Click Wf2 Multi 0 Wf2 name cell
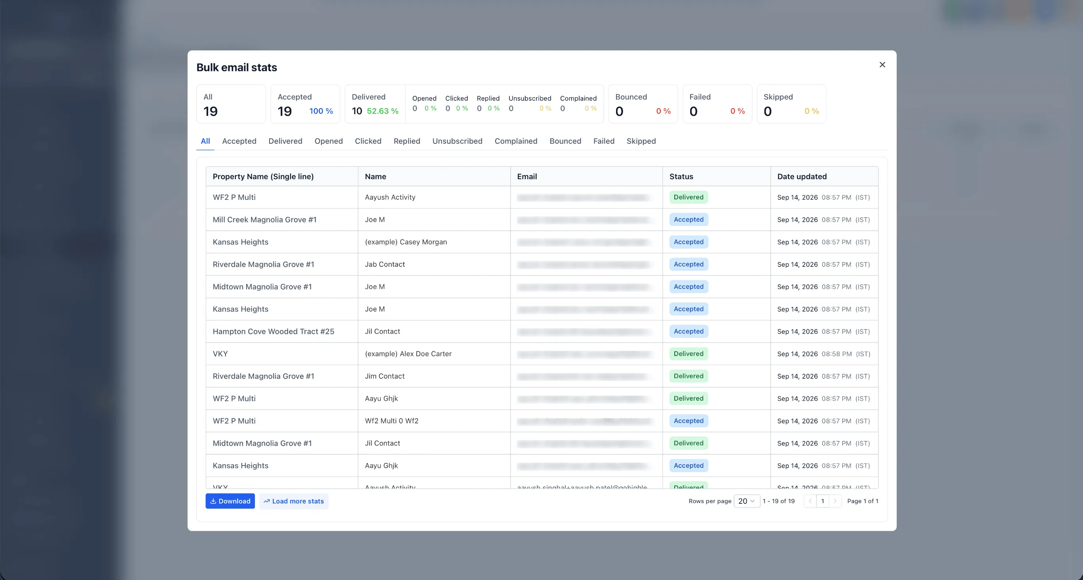Image resolution: width=1083 pixels, height=580 pixels. tap(434, 421)
